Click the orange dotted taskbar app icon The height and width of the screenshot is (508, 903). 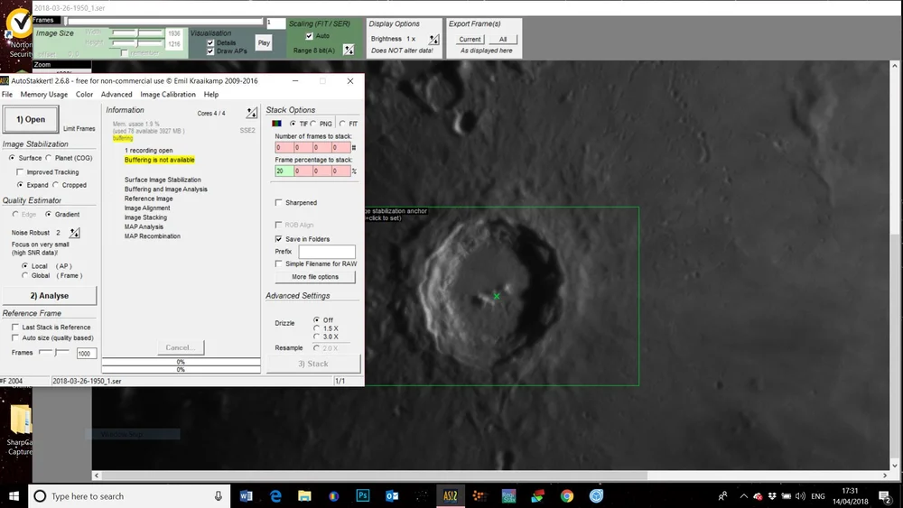[479, 496]
